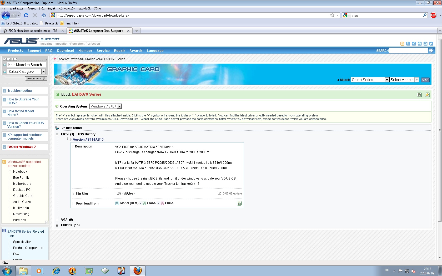Screen dimensions: 442x276
Task: Open the Friss hírek bookmark feed
Action: [70, 23]
